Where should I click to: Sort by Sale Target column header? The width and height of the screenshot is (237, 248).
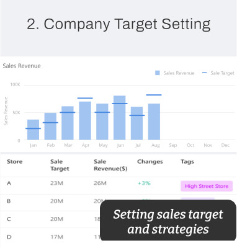pyautogui.click(x=60, y=165)
